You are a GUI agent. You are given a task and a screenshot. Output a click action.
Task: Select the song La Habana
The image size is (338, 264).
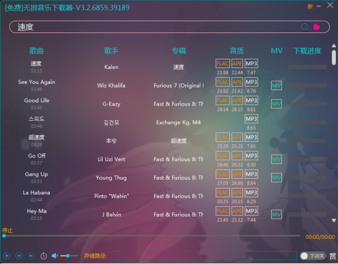click(37, 193)
